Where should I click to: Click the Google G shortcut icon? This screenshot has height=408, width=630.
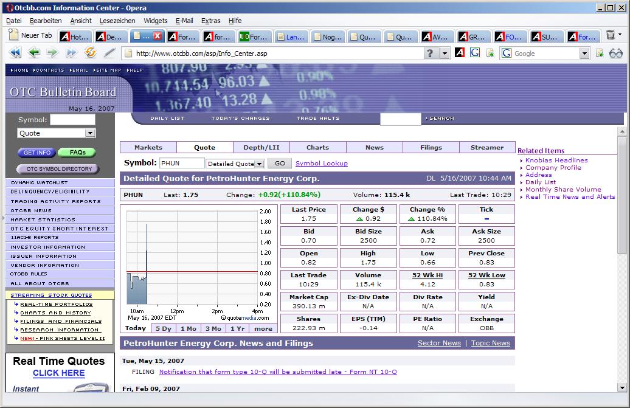tap(475, 53)
